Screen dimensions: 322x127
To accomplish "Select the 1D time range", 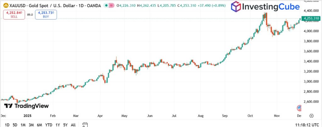I will tap(7, 125).
